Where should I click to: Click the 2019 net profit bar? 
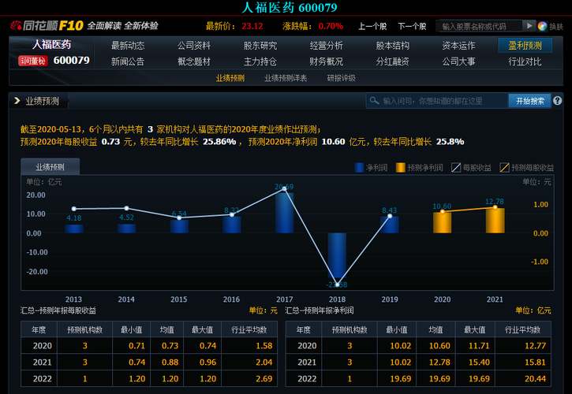click(390, 225)
